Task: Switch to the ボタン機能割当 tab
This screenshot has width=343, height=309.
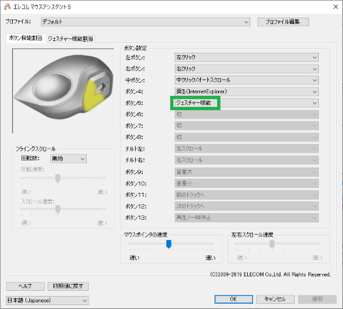Action: [26, 38]
